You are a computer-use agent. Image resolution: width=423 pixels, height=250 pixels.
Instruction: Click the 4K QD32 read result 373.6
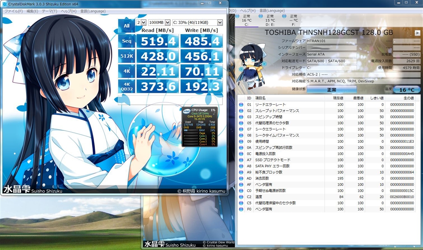(x=158, y=86)
